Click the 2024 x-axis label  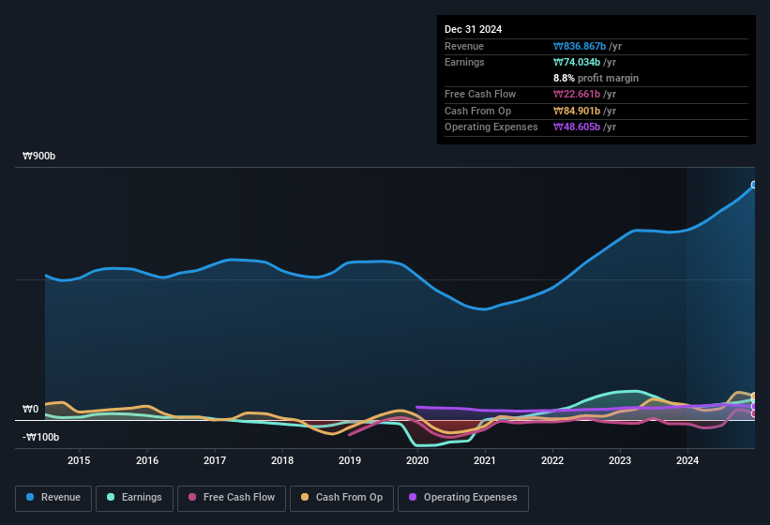tap(687, 460)
